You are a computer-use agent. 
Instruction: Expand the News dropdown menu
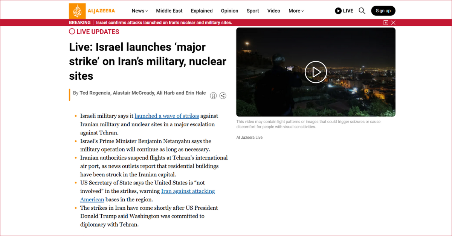(x=140, y=11)
